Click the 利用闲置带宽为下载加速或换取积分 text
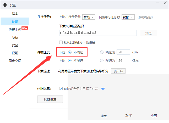 (x=83, y=71)
